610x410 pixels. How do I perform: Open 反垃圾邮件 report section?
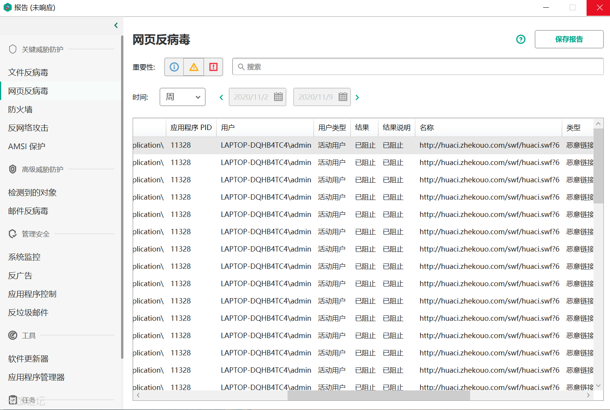tap(28, 312)
